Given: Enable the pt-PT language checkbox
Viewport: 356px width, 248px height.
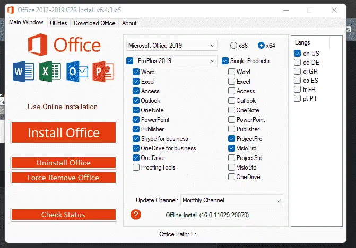Looking at the screenshot, I should pyautogui.click(x=297, y=99).
